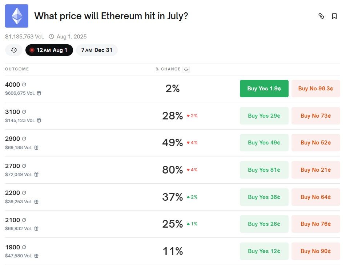Click Buy No 76¢ for 2100
The image size is (346, 265).
(315, 224)
